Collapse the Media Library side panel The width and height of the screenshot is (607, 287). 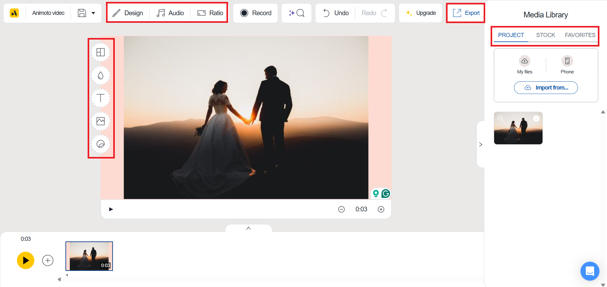pyautogui.click(x=480, y=144)
